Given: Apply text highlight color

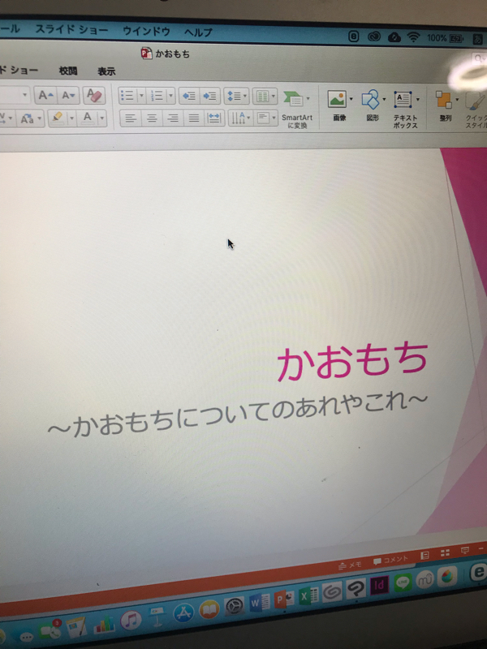Looking at the screenshot, I should (57, 118).
